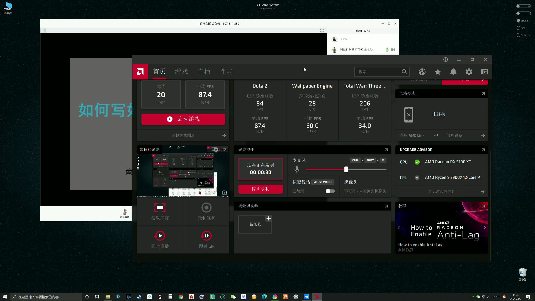Viewport: 535px width, 301px height.
Task: Select the Size radio button
Action: [x=518, y=28]
